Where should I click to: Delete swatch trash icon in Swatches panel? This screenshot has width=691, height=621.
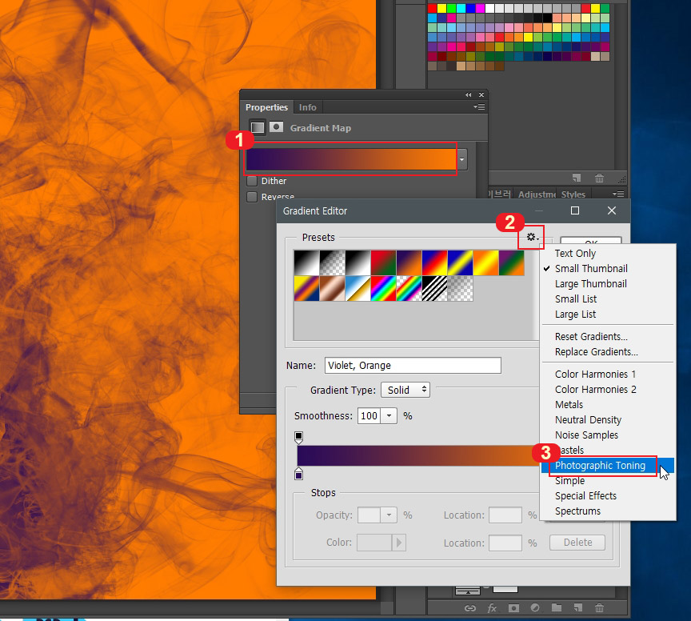(x=599, y=178)
